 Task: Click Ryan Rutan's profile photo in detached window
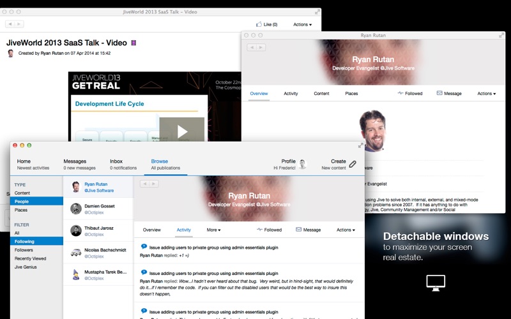pyautogui.click(x=373, y=131)
